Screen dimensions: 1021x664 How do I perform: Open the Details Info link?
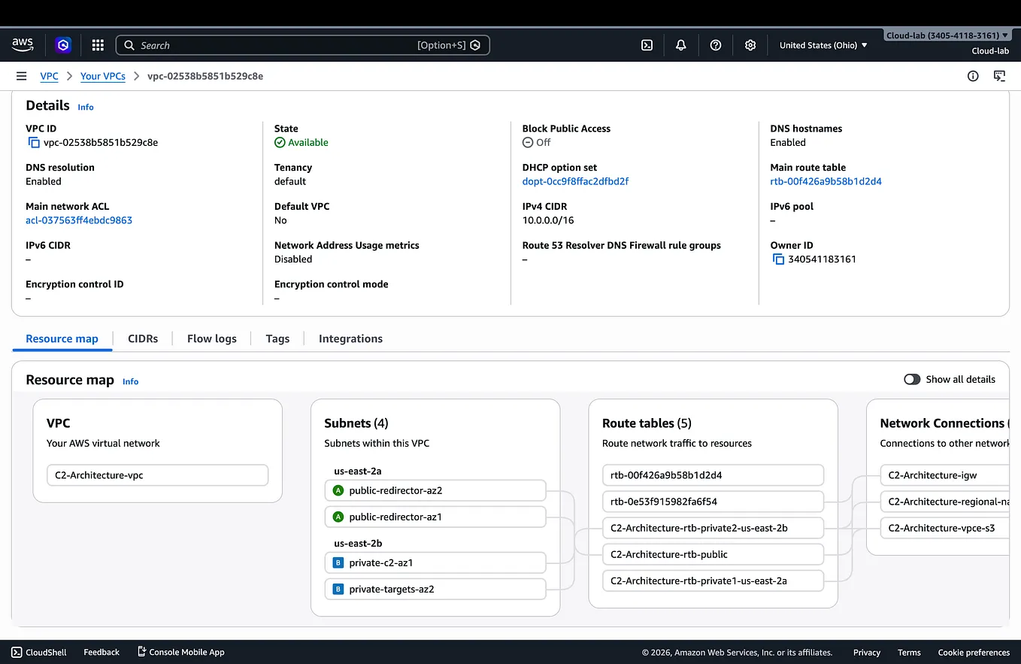pos(86,107)
